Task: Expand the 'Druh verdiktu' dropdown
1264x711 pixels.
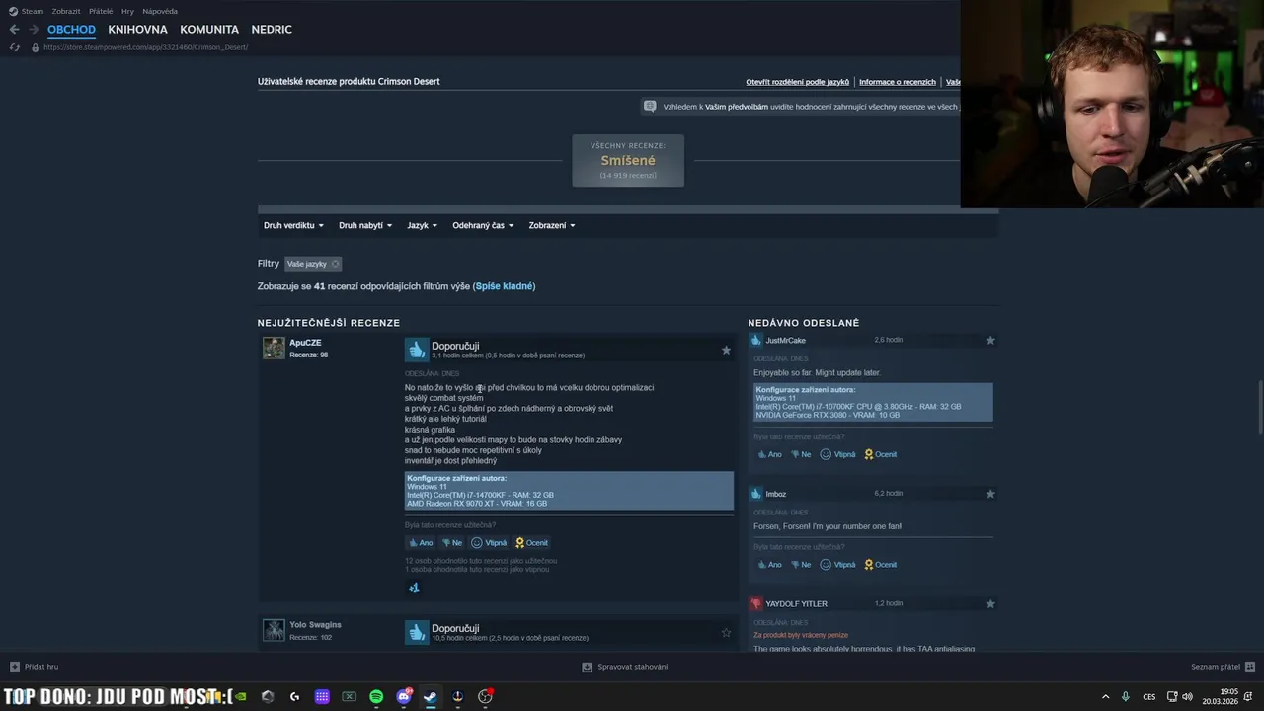Action: pos(293,225)
